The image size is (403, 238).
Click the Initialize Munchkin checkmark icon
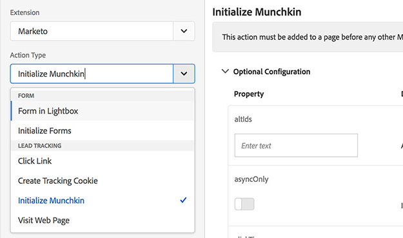(x=183, y=200)
